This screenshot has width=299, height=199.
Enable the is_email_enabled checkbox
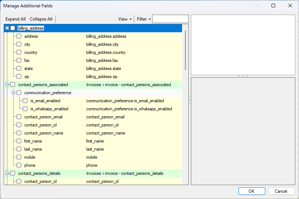(x=25, y=101)
